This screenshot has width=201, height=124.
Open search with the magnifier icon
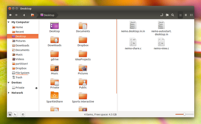click(173, 15)
